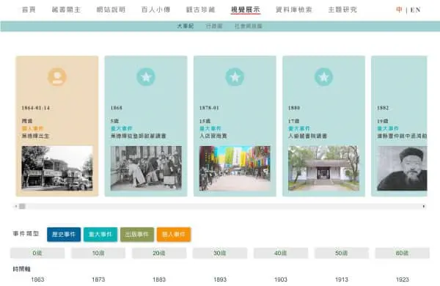Open the 主題研究 menu item

[342, 10]
